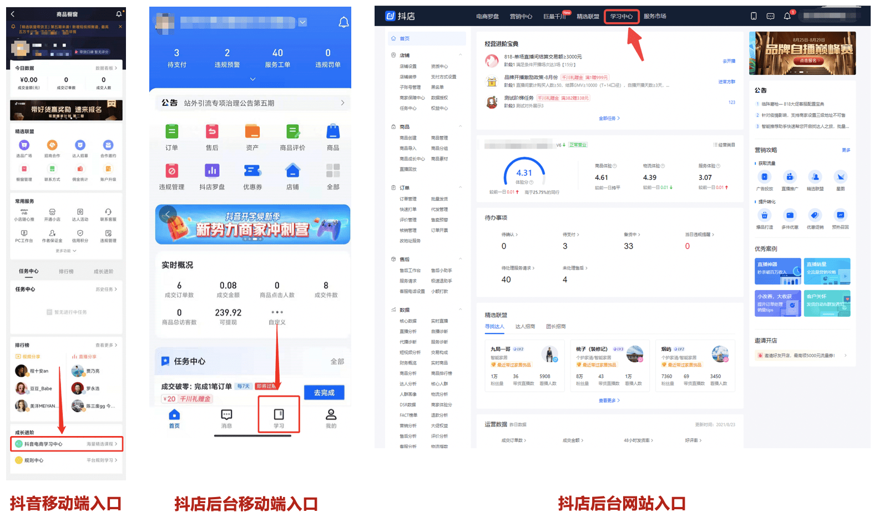Click the 品牌自播巅峰赛 banner
Screen dimensions: 879x517
802,53
